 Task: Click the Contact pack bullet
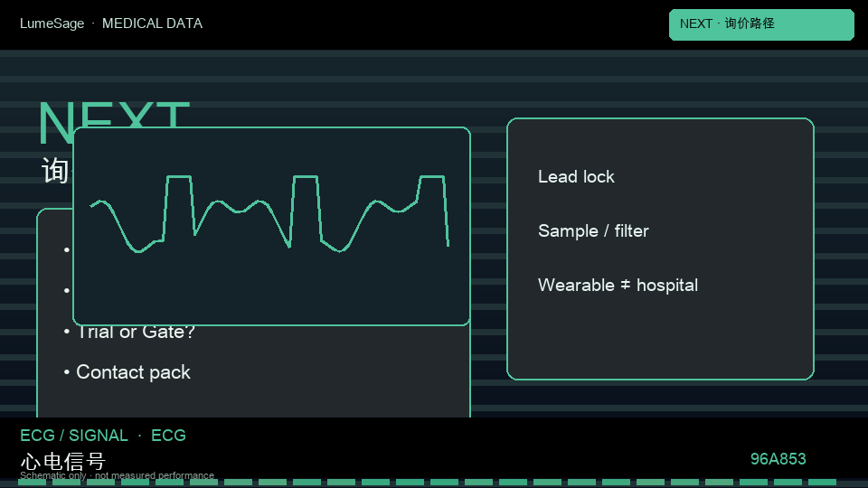pyautogui.click(x=127, y=371)
